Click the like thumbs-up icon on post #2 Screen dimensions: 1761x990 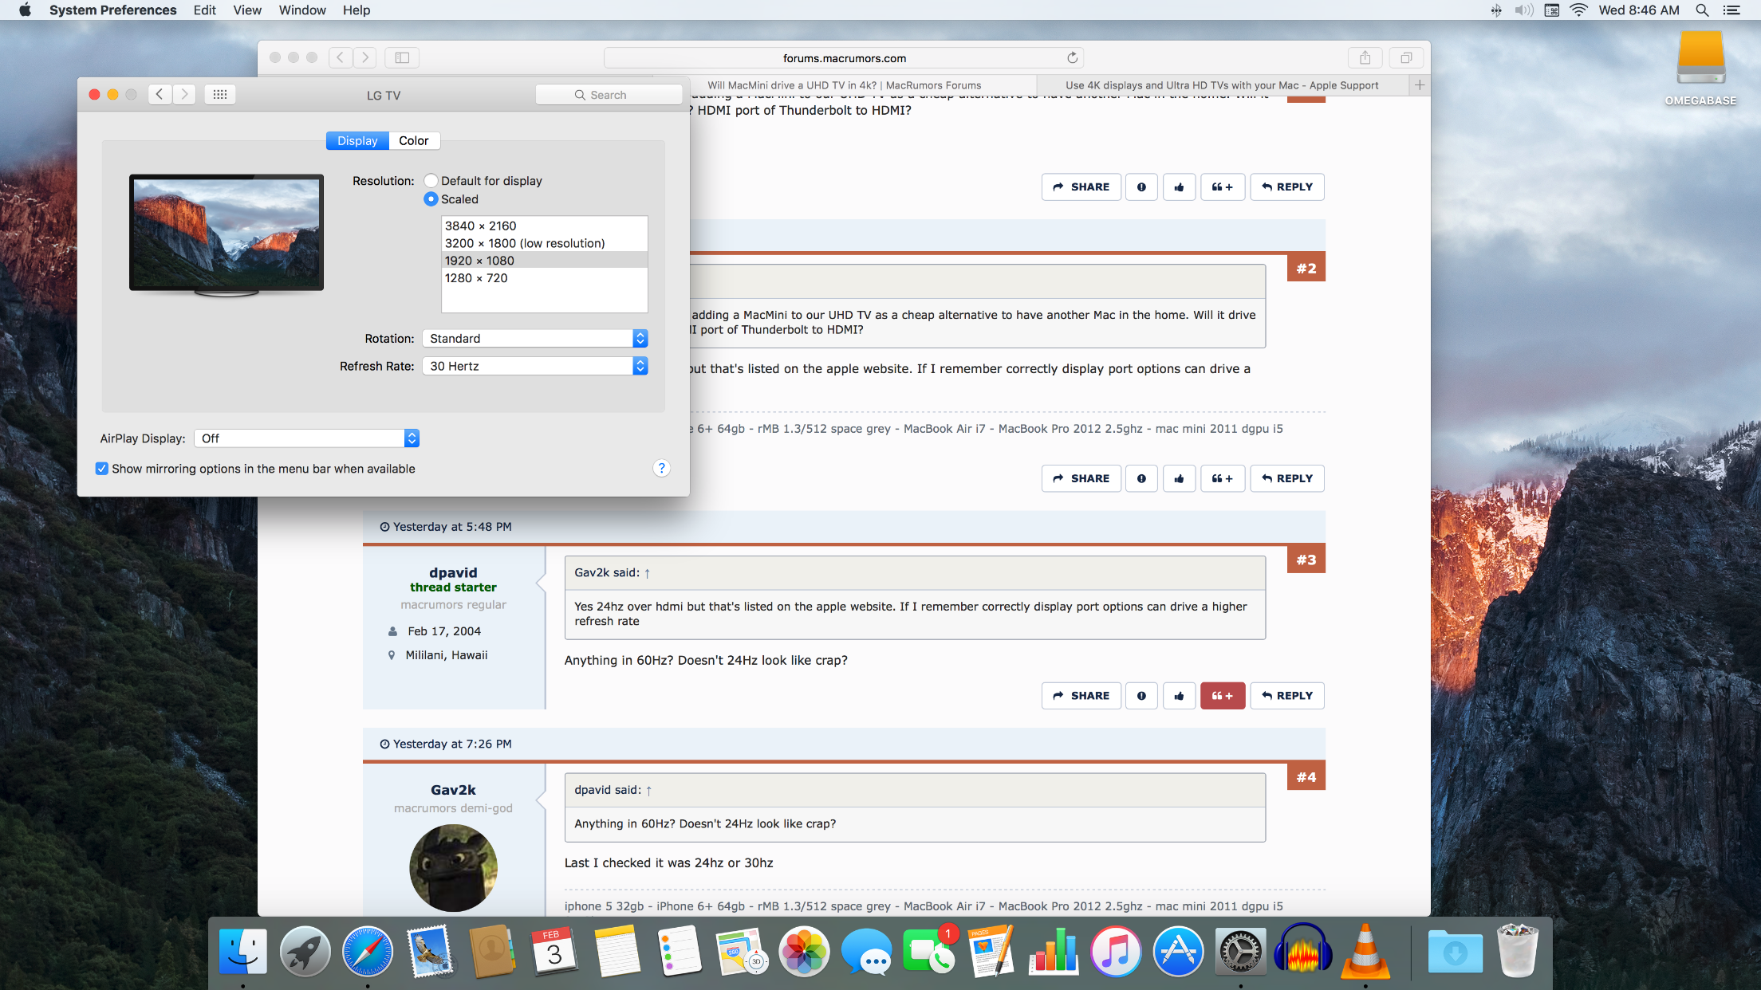coord(1179,478)
